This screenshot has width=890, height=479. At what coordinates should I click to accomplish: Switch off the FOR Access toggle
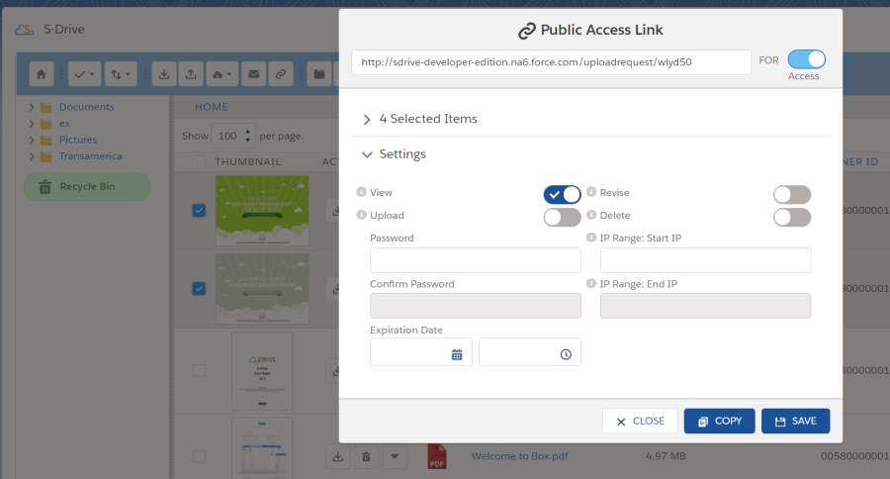coord(806,59)
